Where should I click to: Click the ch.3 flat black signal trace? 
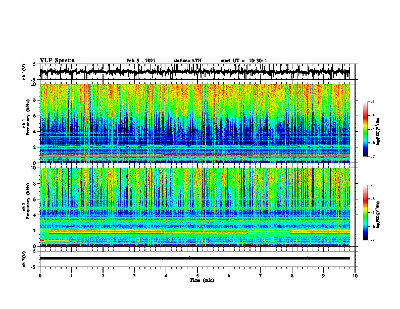tap(195, 259)
